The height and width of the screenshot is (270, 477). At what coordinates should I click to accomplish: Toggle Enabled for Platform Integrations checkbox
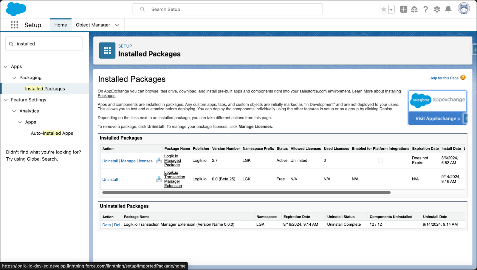(x=380, y=161)
